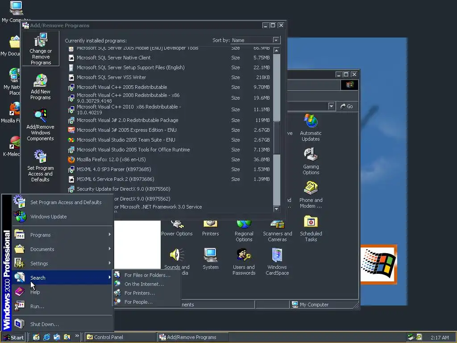Choose Search For Files or Folders
The image size is (457, 343).
coord(146,275)
